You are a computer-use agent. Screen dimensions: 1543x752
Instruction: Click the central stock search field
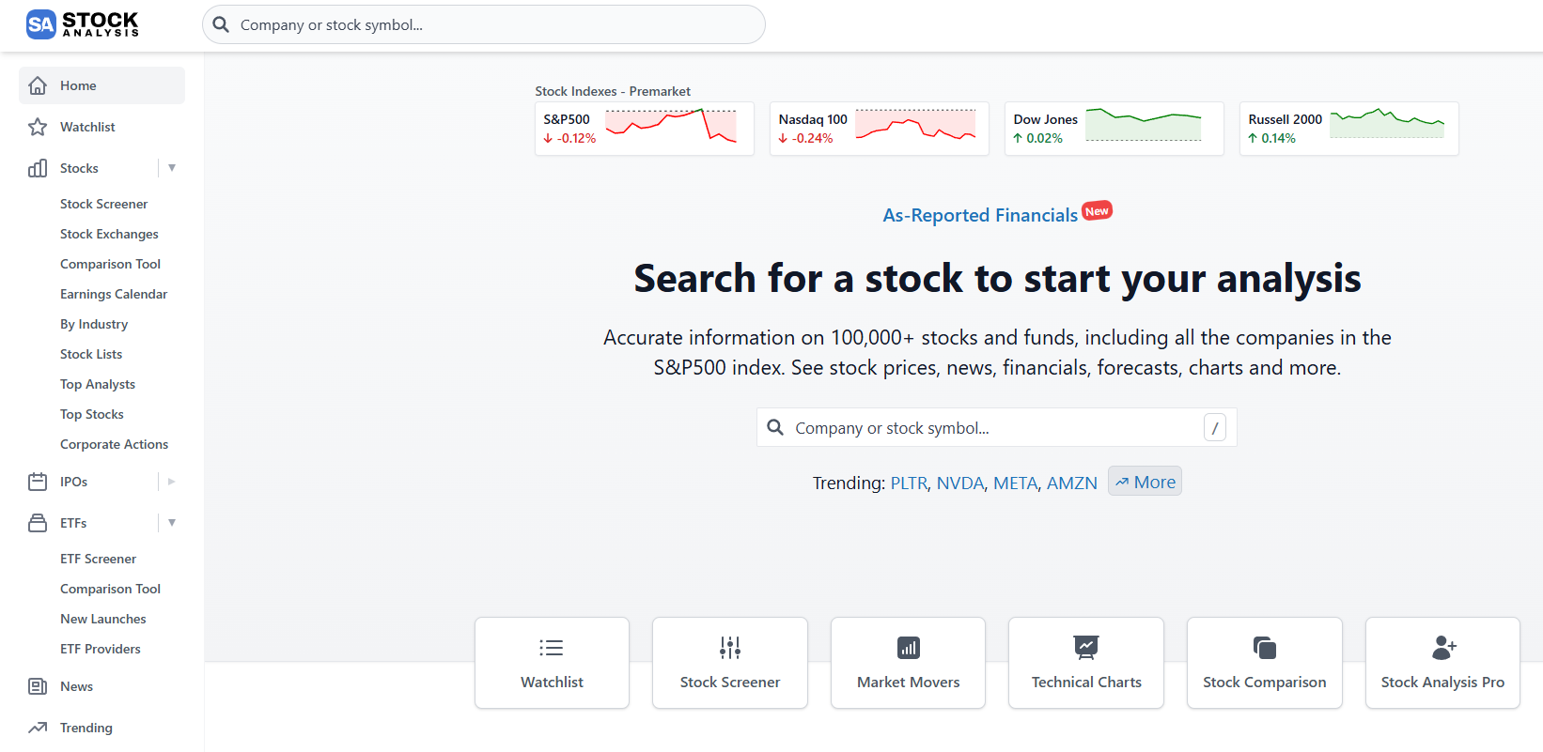(996, 427)
